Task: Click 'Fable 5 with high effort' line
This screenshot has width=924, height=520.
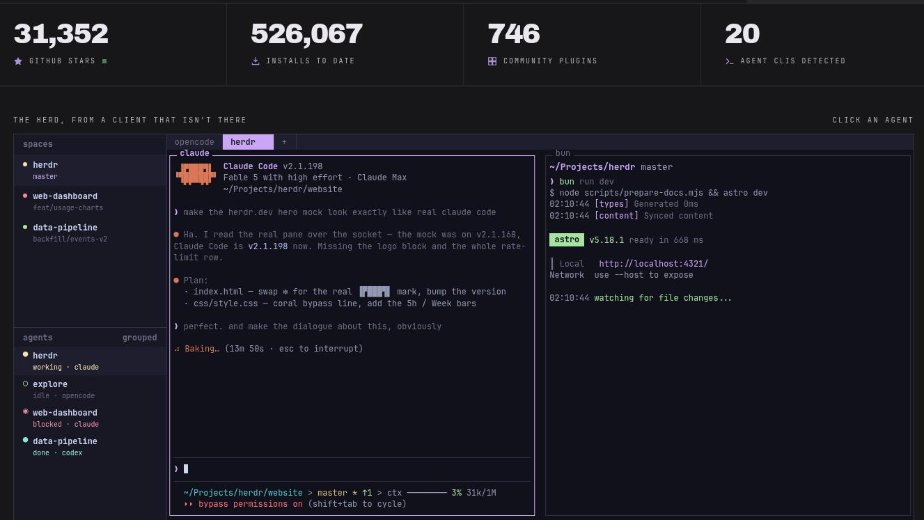Action: pos(315,178)
